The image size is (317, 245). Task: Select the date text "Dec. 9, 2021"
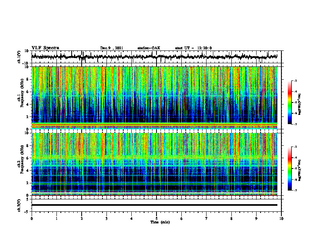112,48
